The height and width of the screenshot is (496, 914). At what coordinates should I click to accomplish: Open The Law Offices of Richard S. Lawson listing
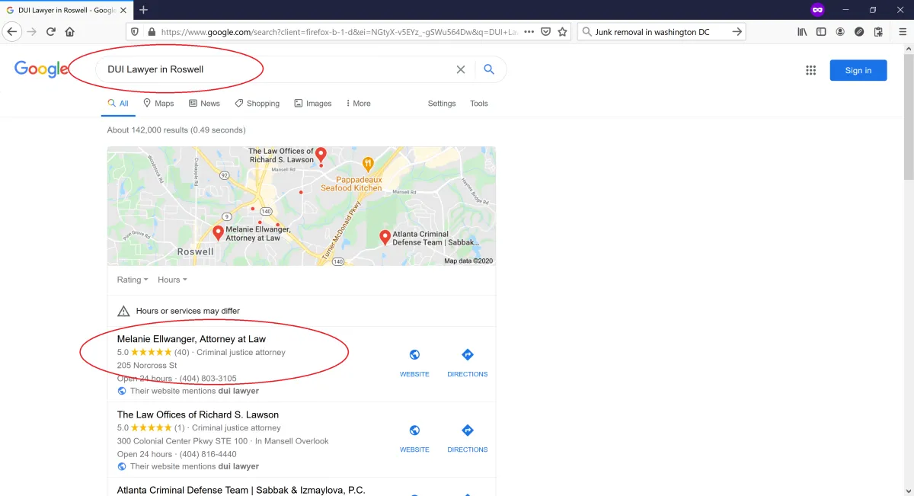tap(198, 414)
